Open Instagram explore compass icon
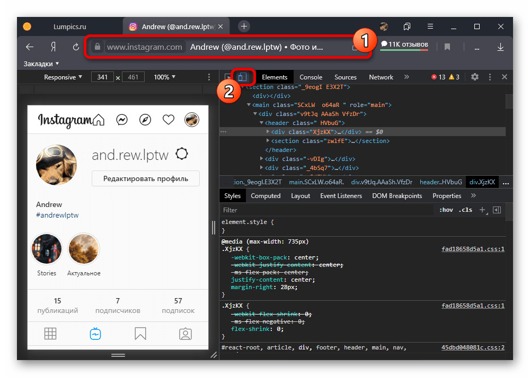Screen dimensions: 530x377 145,120
